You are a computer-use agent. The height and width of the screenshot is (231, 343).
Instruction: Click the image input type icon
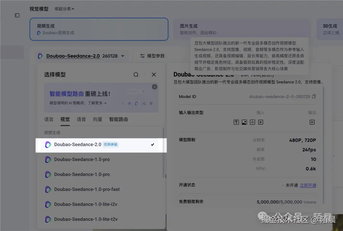[x=244, y=122]
